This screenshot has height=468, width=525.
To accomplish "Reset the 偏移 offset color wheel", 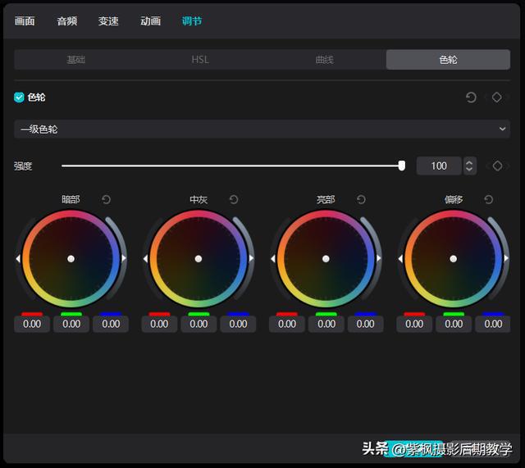I will [489, 200].
